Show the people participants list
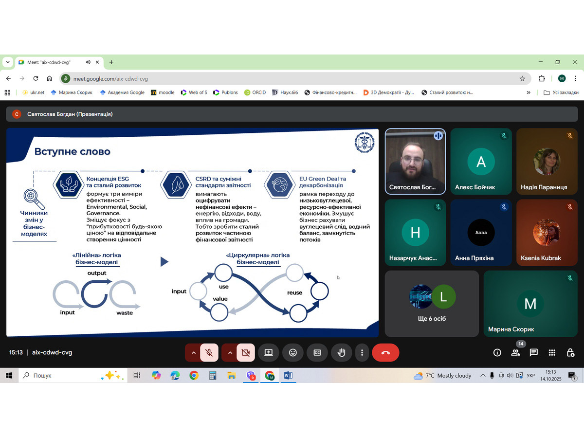Viewport: 584px width, 438px height. 515,353
